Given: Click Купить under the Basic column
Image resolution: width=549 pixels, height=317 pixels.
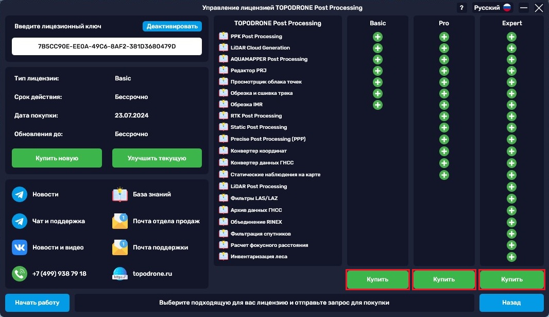Looking at the screenshot, I should pyautogui.click(x=378, y=279).
